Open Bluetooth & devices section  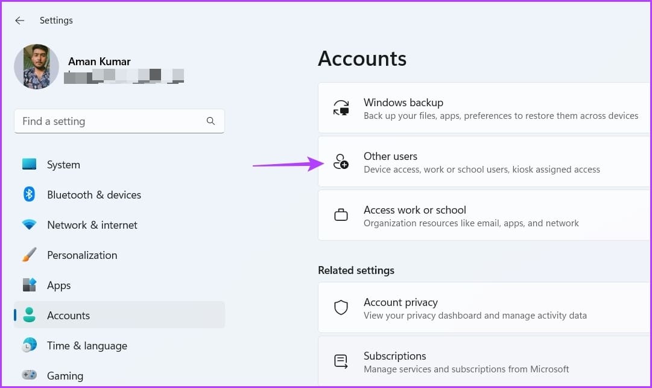tap(94, 195)
